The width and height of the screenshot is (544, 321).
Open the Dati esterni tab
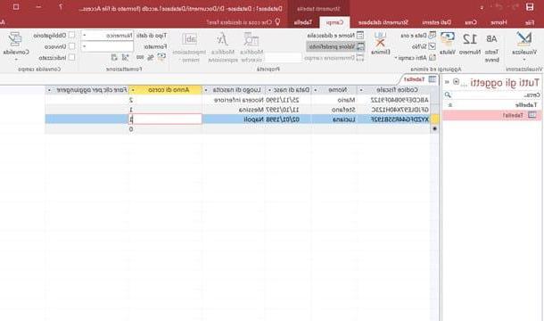coord(436,22)
